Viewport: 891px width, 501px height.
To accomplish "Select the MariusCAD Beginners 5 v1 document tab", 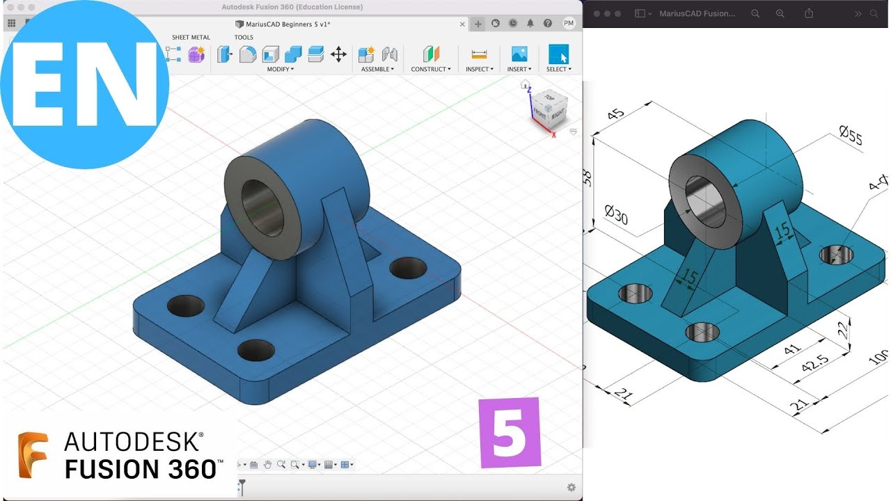I will point(287,24).
